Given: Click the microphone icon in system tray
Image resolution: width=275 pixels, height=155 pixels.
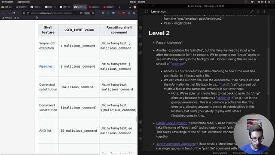Looking at the screenshot, I should click(x=266, y=2).
